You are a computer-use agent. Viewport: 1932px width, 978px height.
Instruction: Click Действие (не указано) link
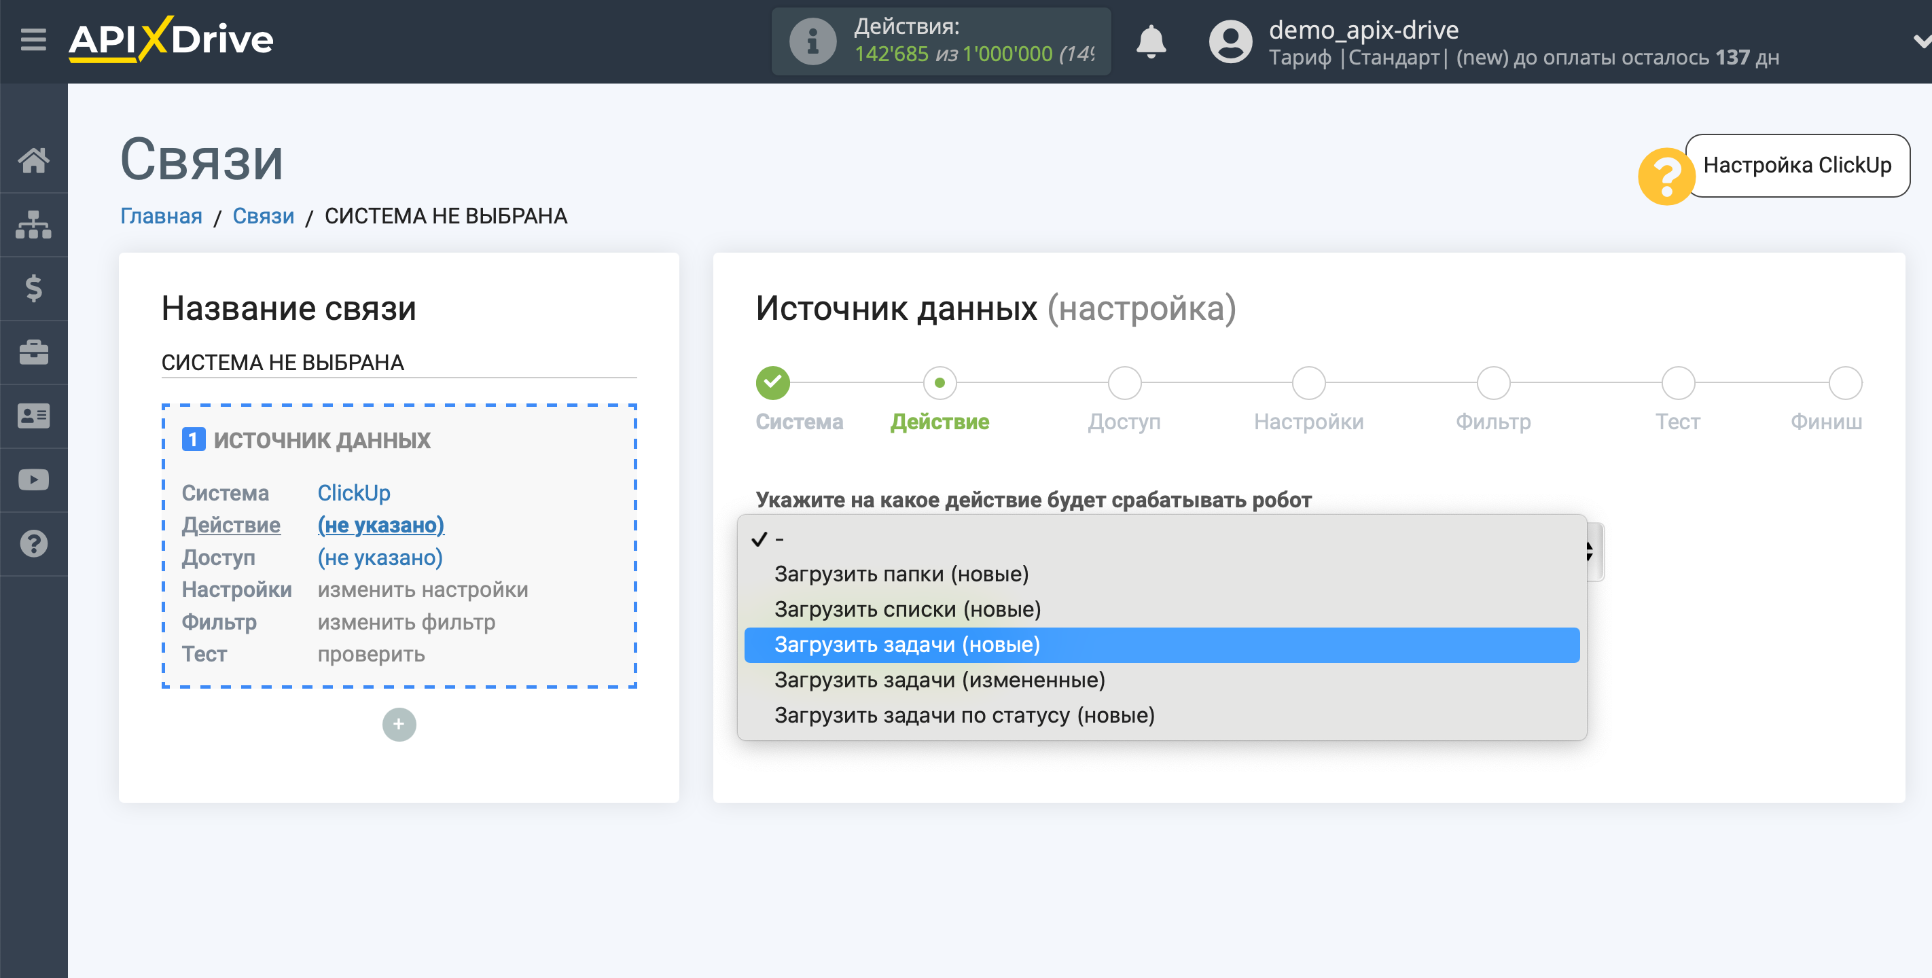[381, 525]
